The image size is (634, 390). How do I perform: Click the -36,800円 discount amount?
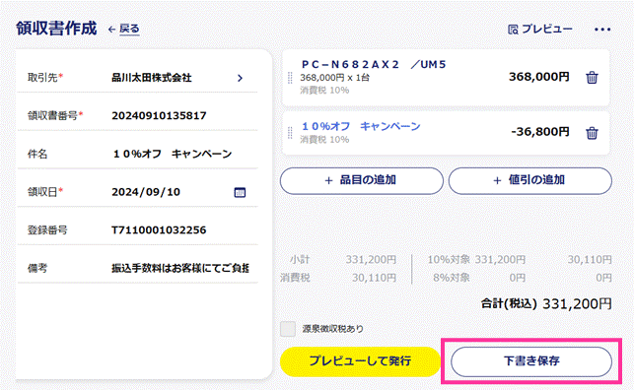point(540,132)
